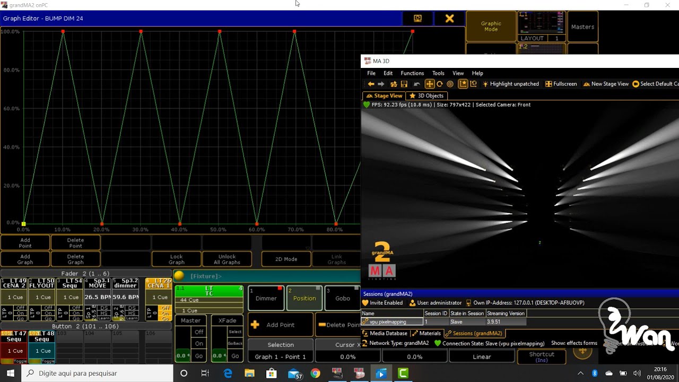Click the Add Point button under the graph
Viewport: 679px width, 382px height.
pos(25,243)
